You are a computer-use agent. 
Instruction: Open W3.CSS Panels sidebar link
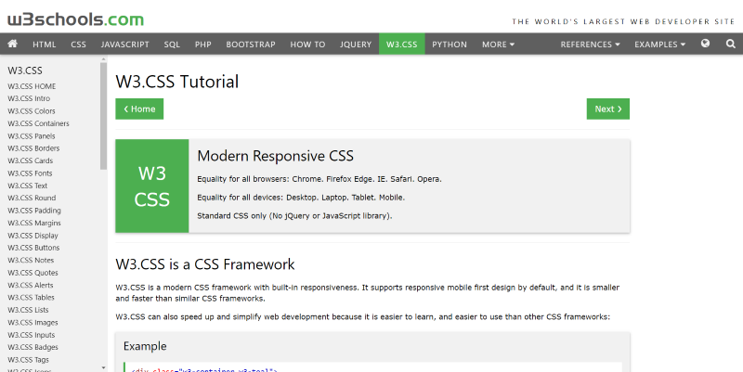coord(32,135)
